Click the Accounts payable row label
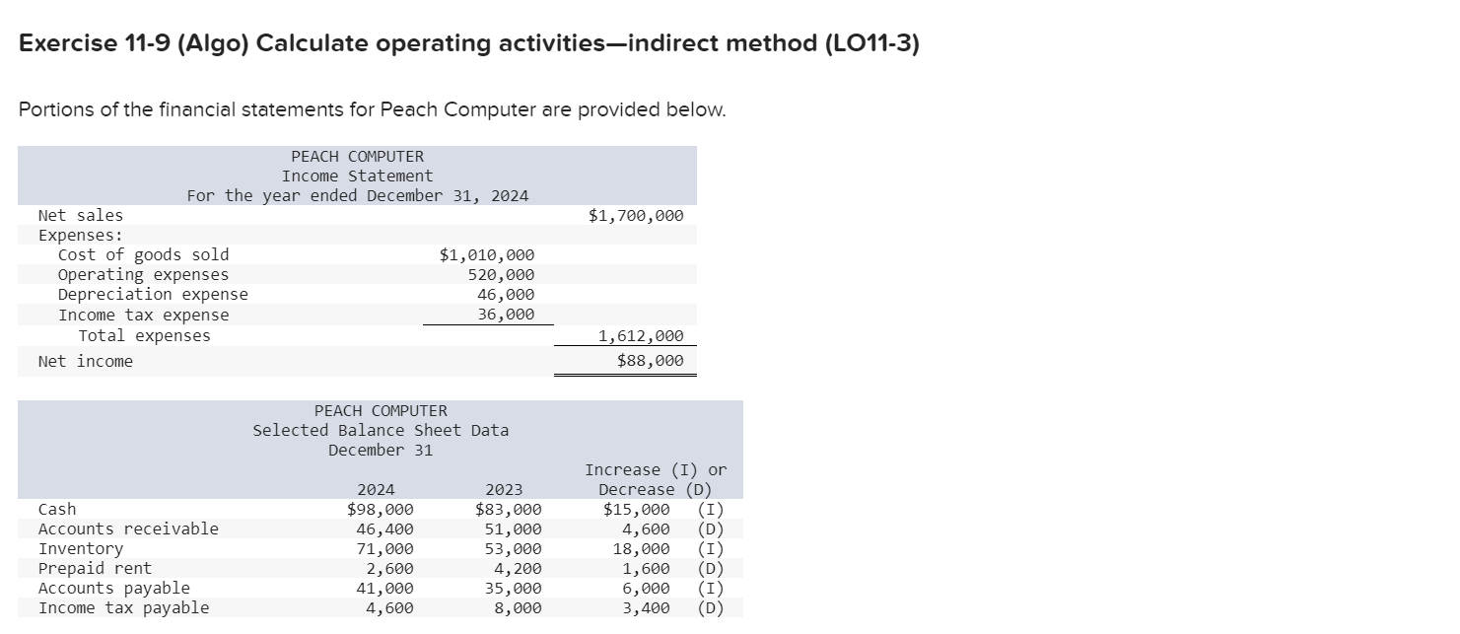1460x634 pixels. 114,588
